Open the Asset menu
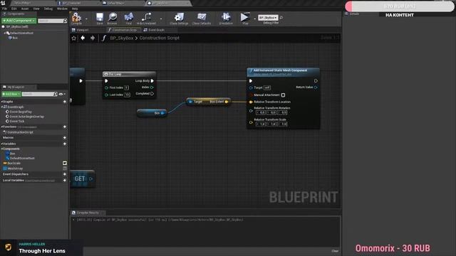Image resolution: width=456 pixels, height=256 pixels. pos(25,9)
